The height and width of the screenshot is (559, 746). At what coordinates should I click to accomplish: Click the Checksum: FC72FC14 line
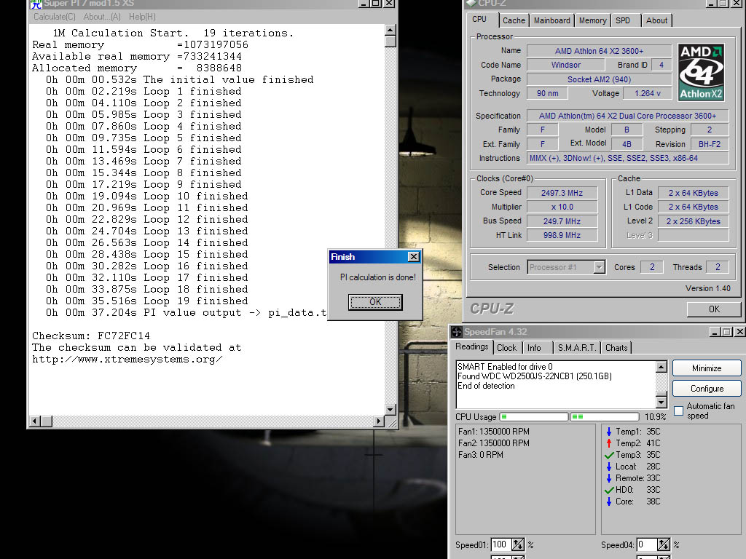pyautogui.click(x=91, y=336)
